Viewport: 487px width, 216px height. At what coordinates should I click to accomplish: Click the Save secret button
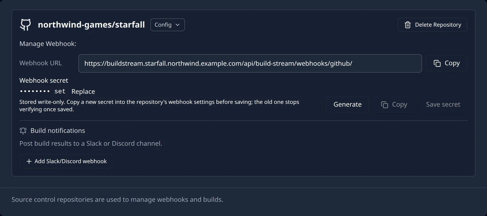(443, 105)
